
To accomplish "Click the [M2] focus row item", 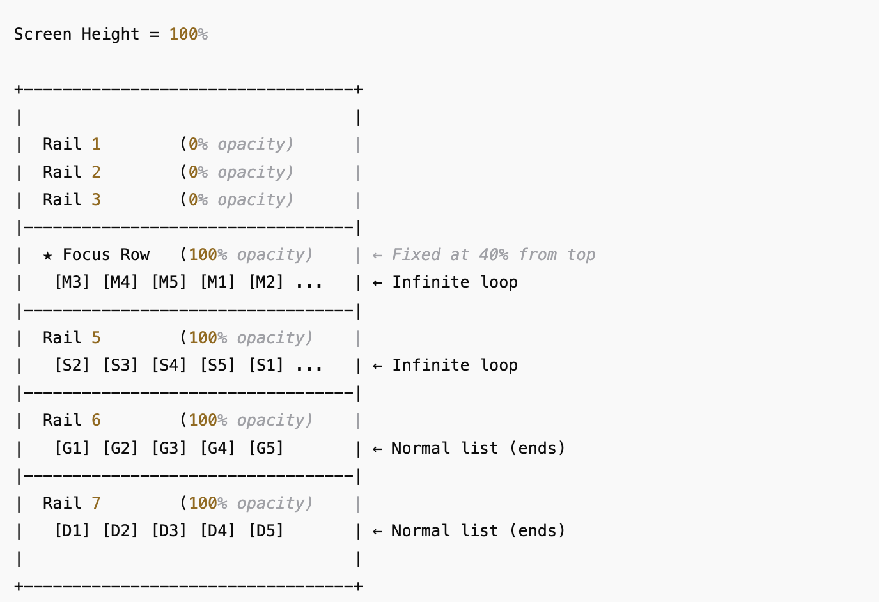I will point(267,282).
